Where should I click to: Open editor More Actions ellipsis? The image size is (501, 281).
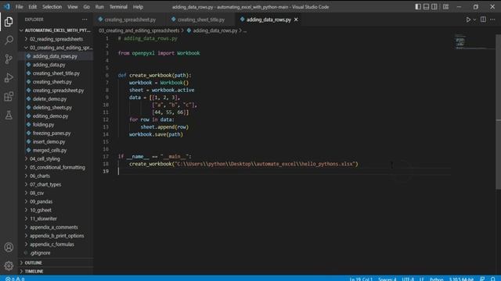[x=492, y=20]
